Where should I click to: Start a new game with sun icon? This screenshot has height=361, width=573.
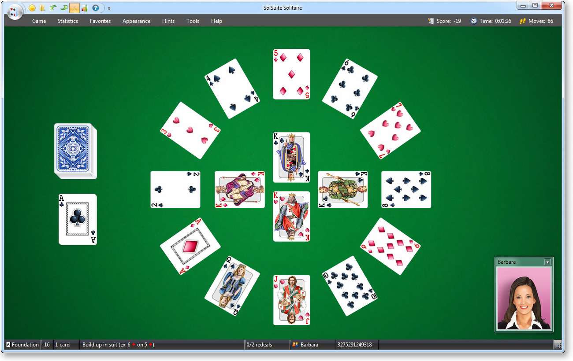pyautogui.click(x=32, y=8)
